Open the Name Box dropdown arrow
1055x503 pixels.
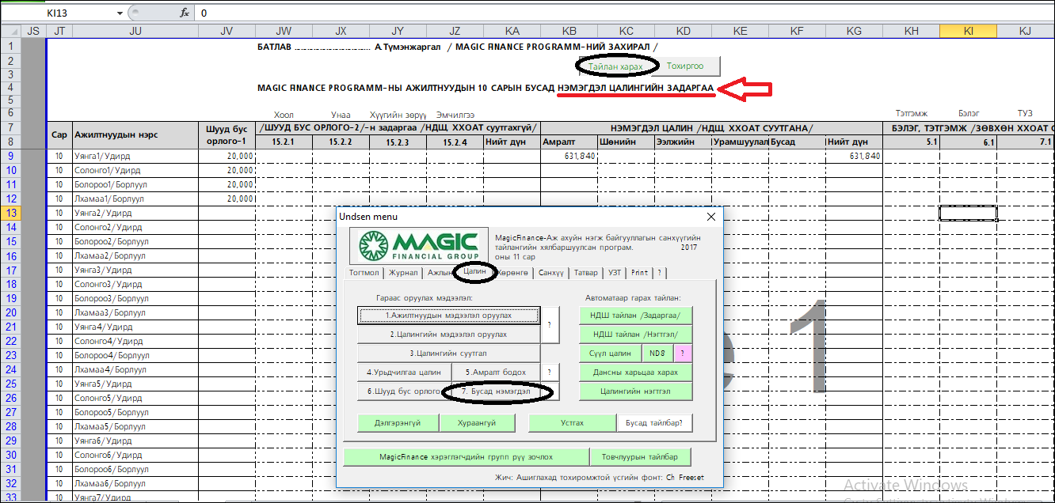click(120, 13)
